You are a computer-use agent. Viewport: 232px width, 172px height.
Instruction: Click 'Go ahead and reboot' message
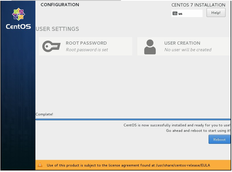coord(198,131)
